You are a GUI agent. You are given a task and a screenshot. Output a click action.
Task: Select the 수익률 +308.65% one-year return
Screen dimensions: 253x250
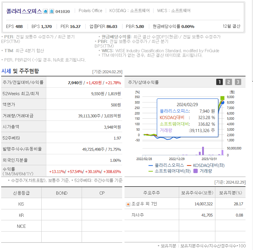pyautogui.click(x=112, y=172)
